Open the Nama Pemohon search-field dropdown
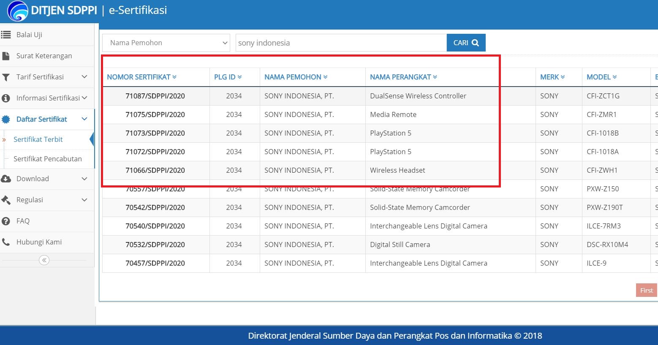The height and width of the screenshot is (345, 658). pyautogui.click(x=166, y=43)
